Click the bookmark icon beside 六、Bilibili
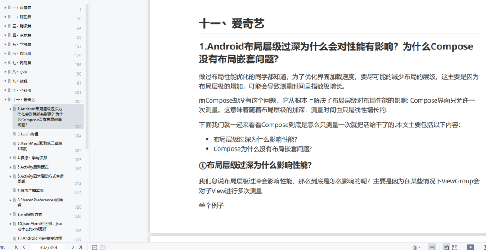This screenshot has width=486, height=250. coord(9,54)
